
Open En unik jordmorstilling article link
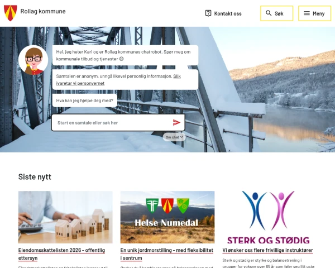pyautogui.click(x=166, y=254)
